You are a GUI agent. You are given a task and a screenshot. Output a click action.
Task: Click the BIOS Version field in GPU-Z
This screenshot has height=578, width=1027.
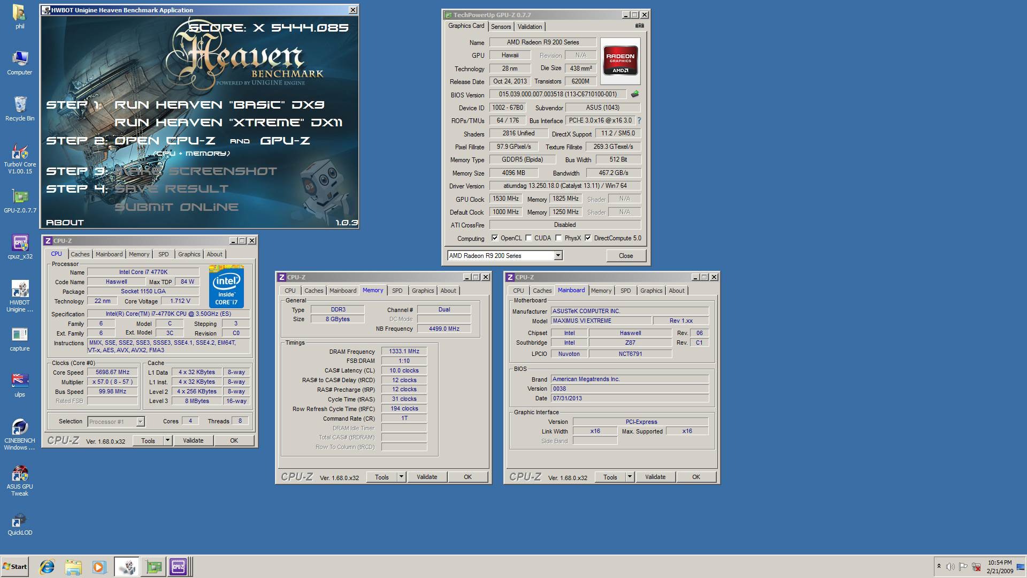558,94
